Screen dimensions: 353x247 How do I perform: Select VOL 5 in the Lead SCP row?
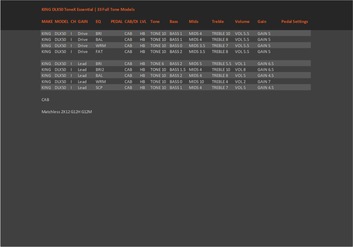(x=240, y=88)
